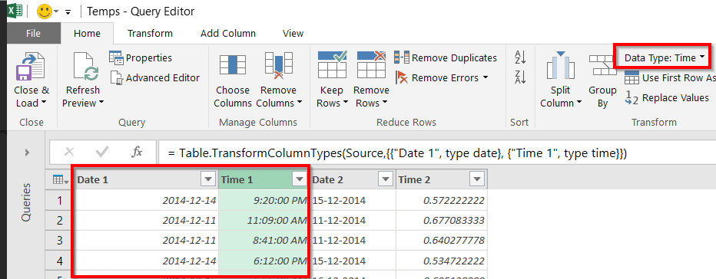Click Date 1 cell in row 4

146,261
